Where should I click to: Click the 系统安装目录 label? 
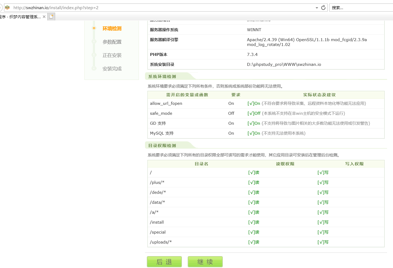[162, 65]
